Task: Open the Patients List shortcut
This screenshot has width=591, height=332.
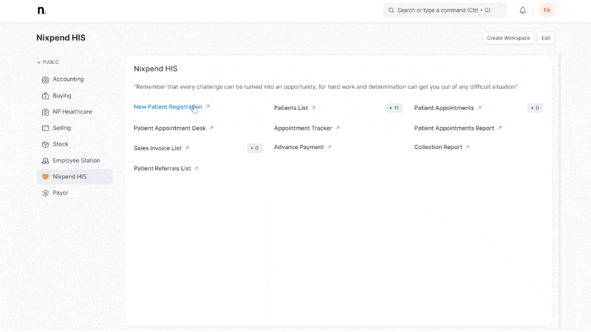Action: point(291,108)
